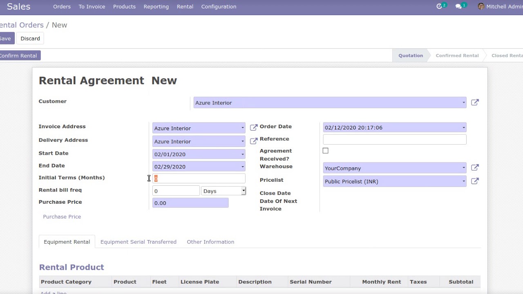The width and height of the screenshot is (523, 294).
Task: Click the Sales app title
Action: point(18,7)
